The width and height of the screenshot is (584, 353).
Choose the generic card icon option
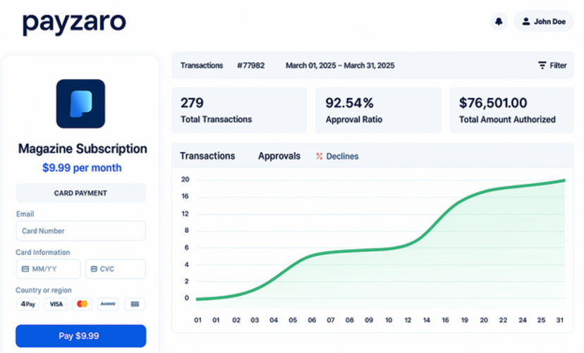click(135, 304)
